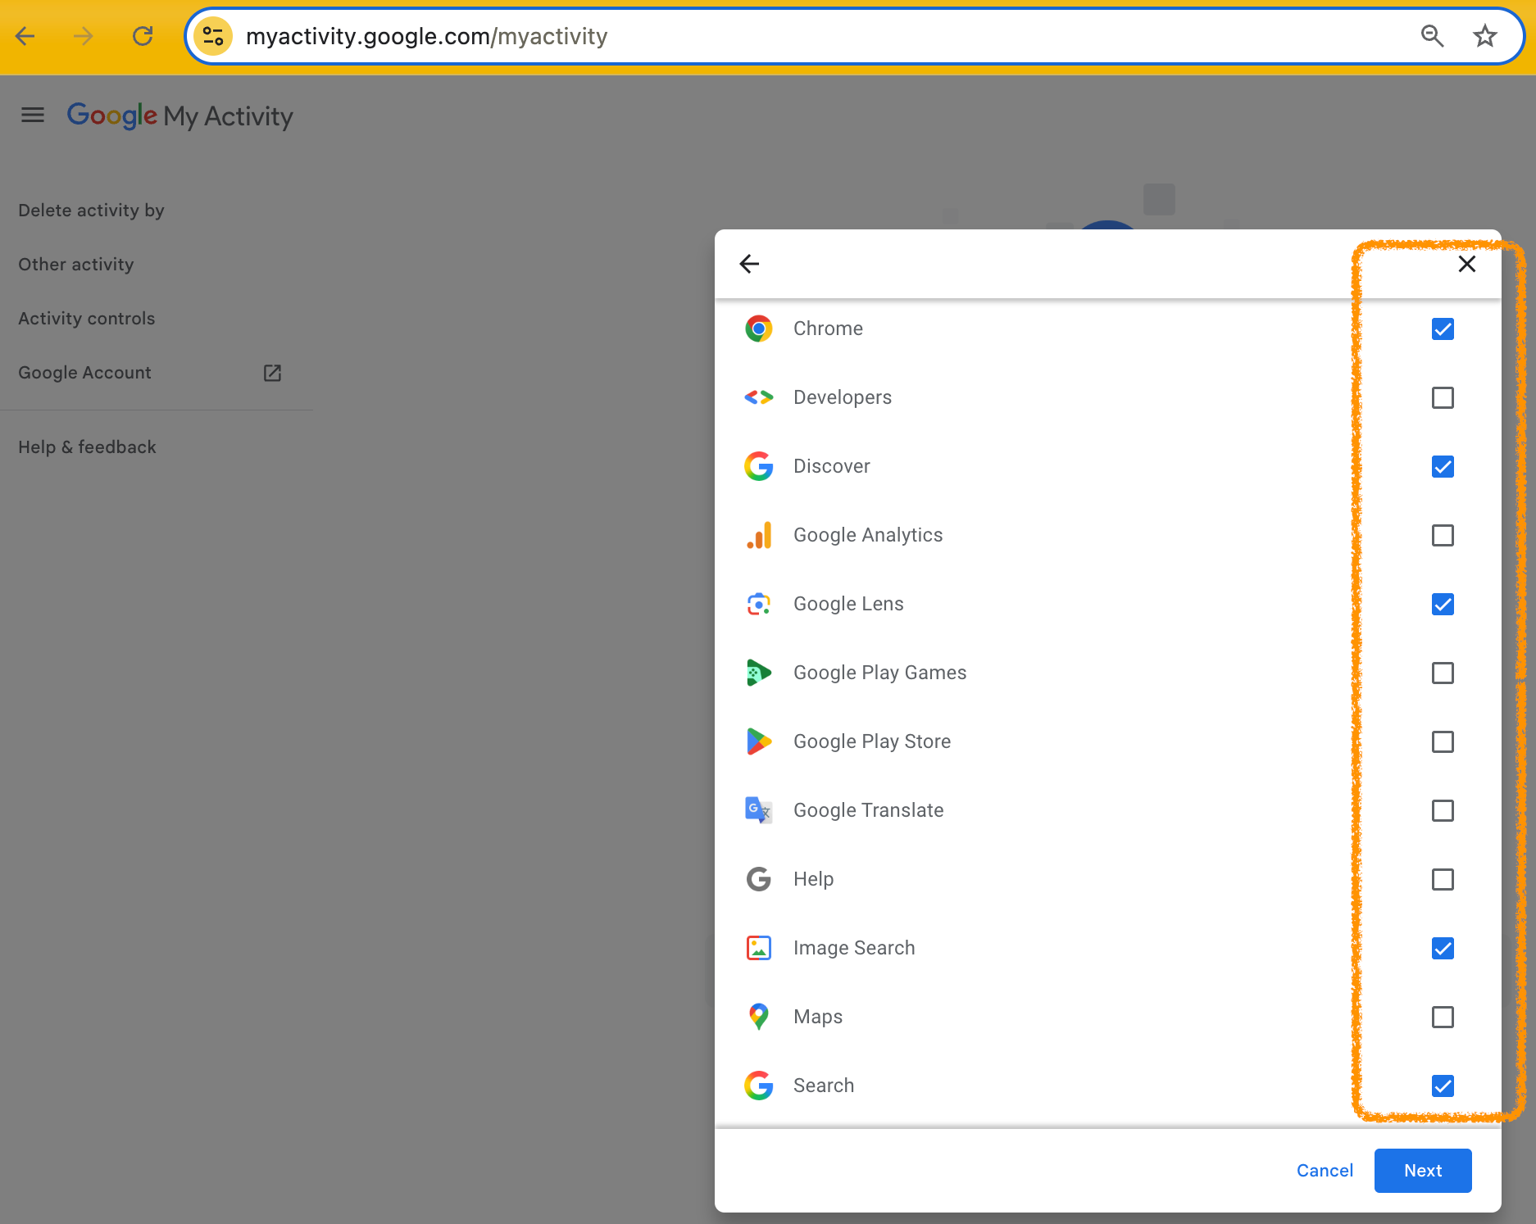Click the Developers product icon
1536x1224 pixels.
tap(759, 397)
